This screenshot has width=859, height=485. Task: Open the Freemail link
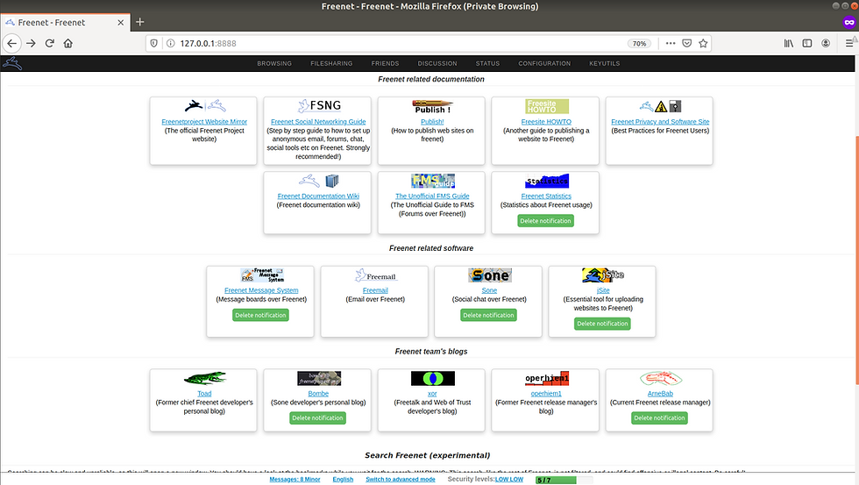[x=375, y=290]
